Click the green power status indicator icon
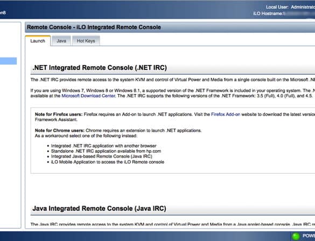This screenshot has width=315, height=241. coord(296,236)
